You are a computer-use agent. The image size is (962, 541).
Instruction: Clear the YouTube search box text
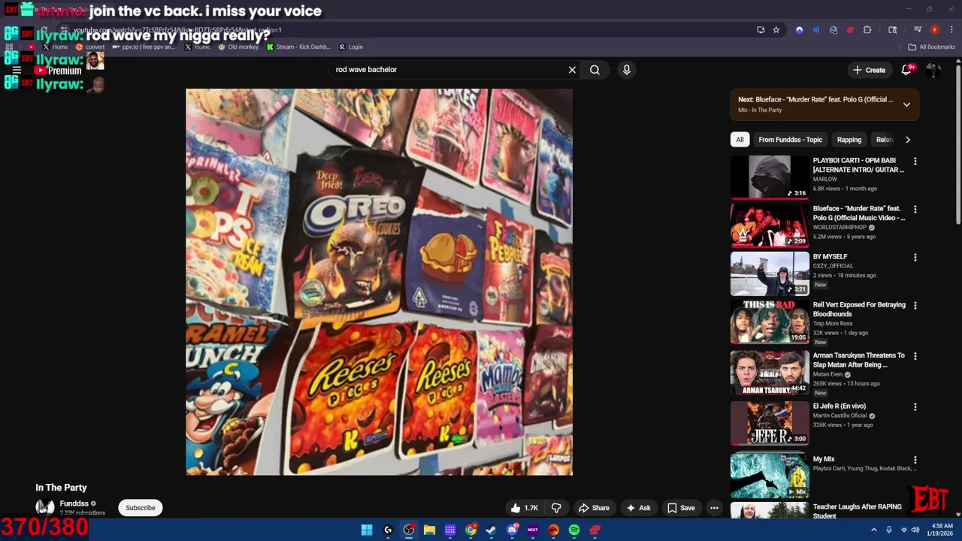point(572,70)
